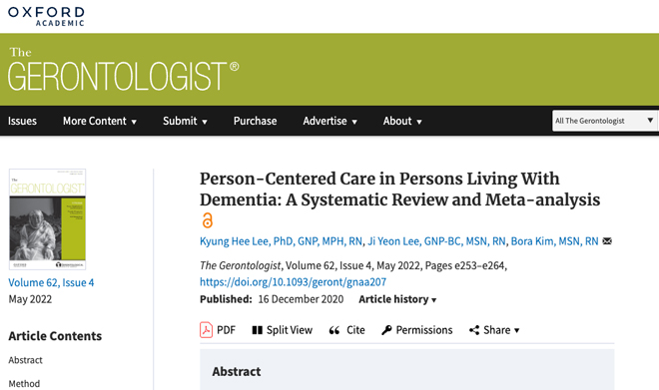Open the Cite quotation tool
The width and height of the screenshot is (659, 390).
346,330
